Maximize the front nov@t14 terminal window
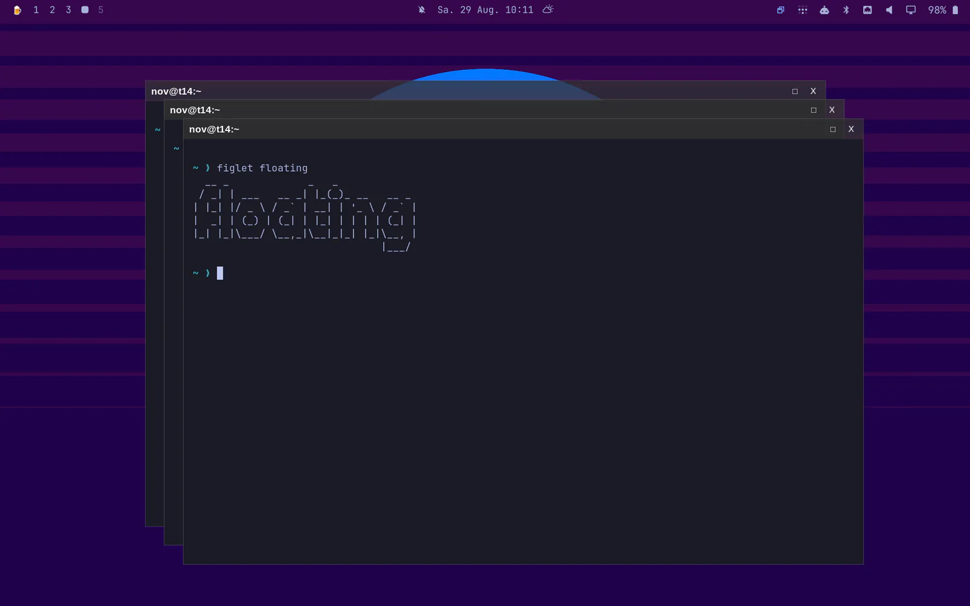Viewport: 970px width, 606px height. [x=833, y=129]
